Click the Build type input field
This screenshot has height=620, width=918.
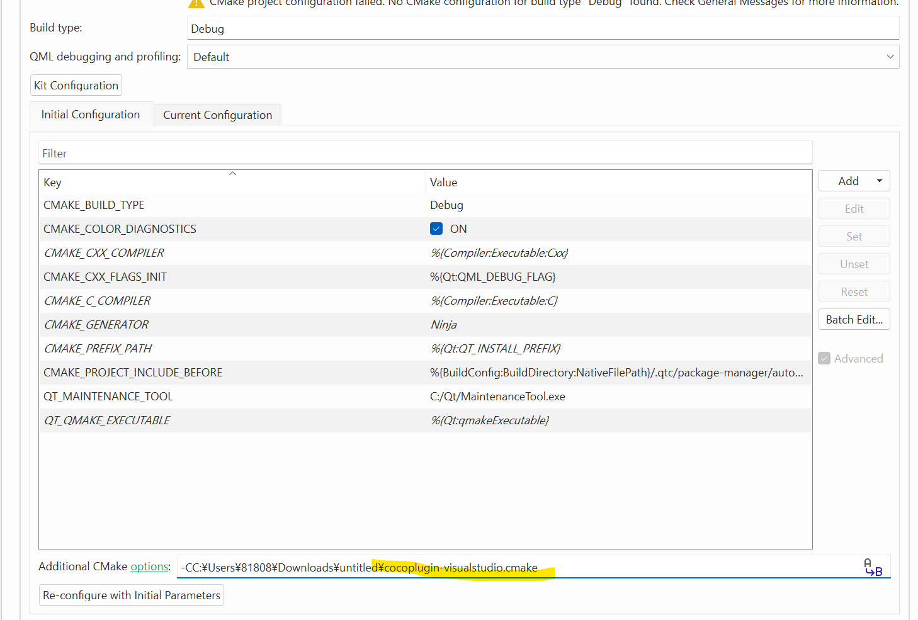[x=543, y=29]
